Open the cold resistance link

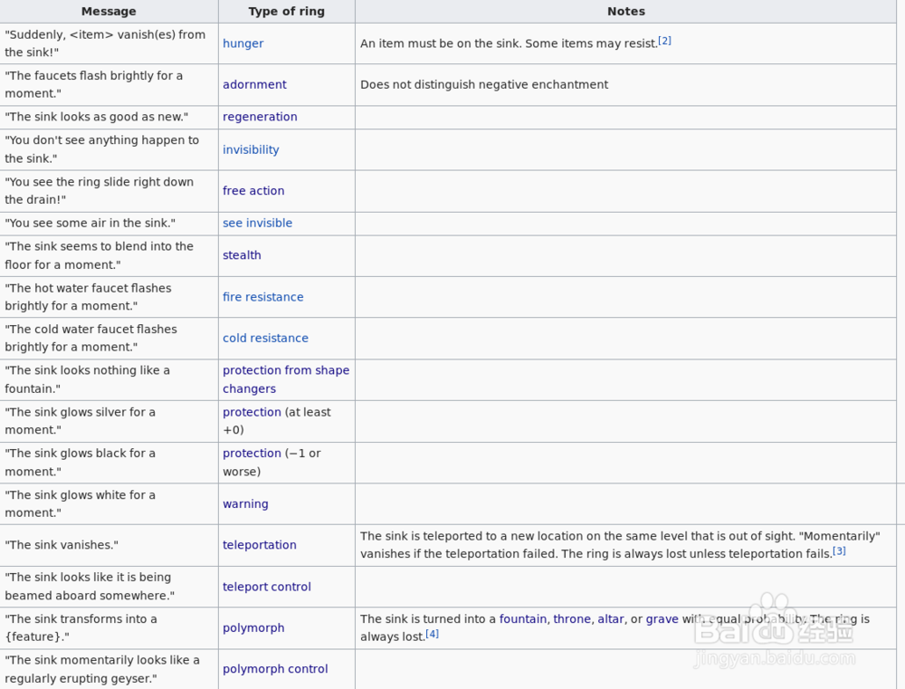265,338
